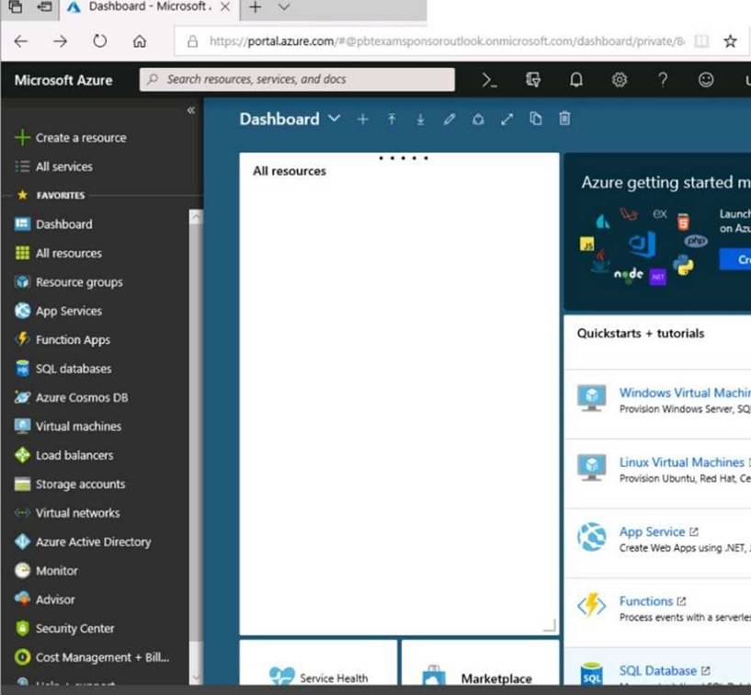Click the SQL Database quickstart link

coord(657,670)
